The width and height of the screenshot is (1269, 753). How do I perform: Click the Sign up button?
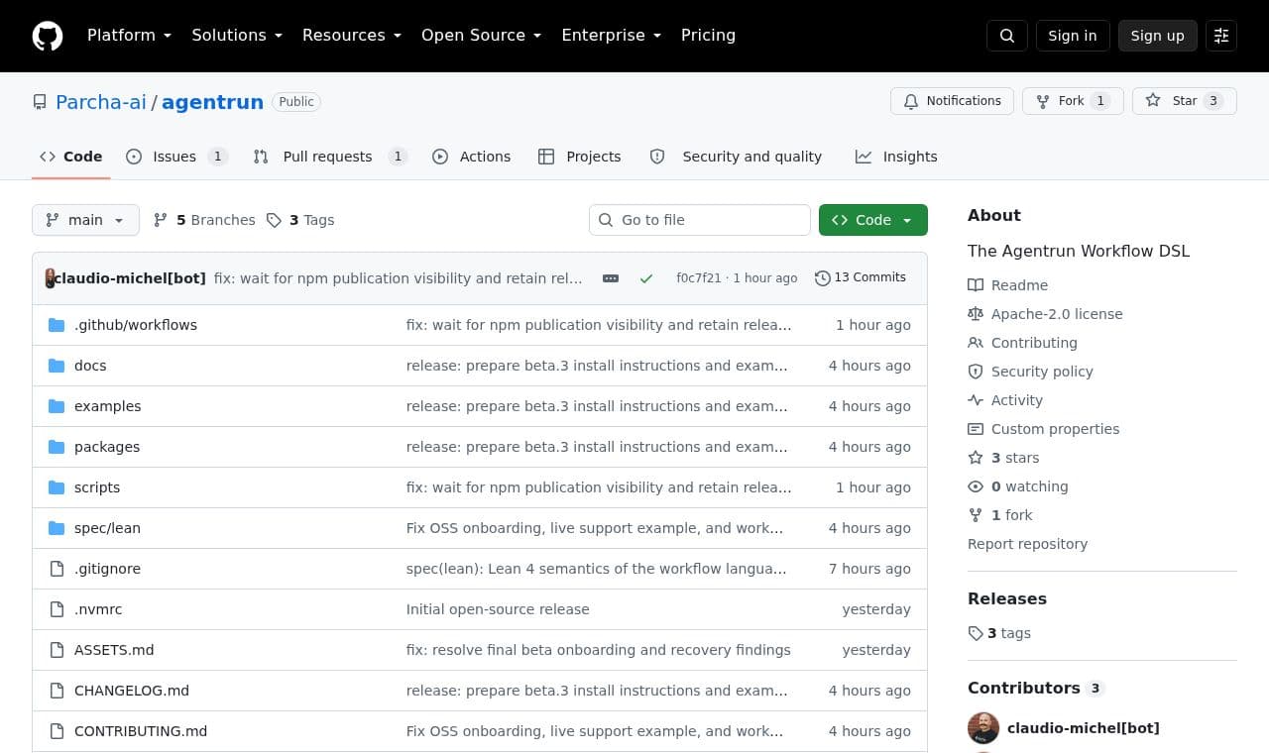1158,36
